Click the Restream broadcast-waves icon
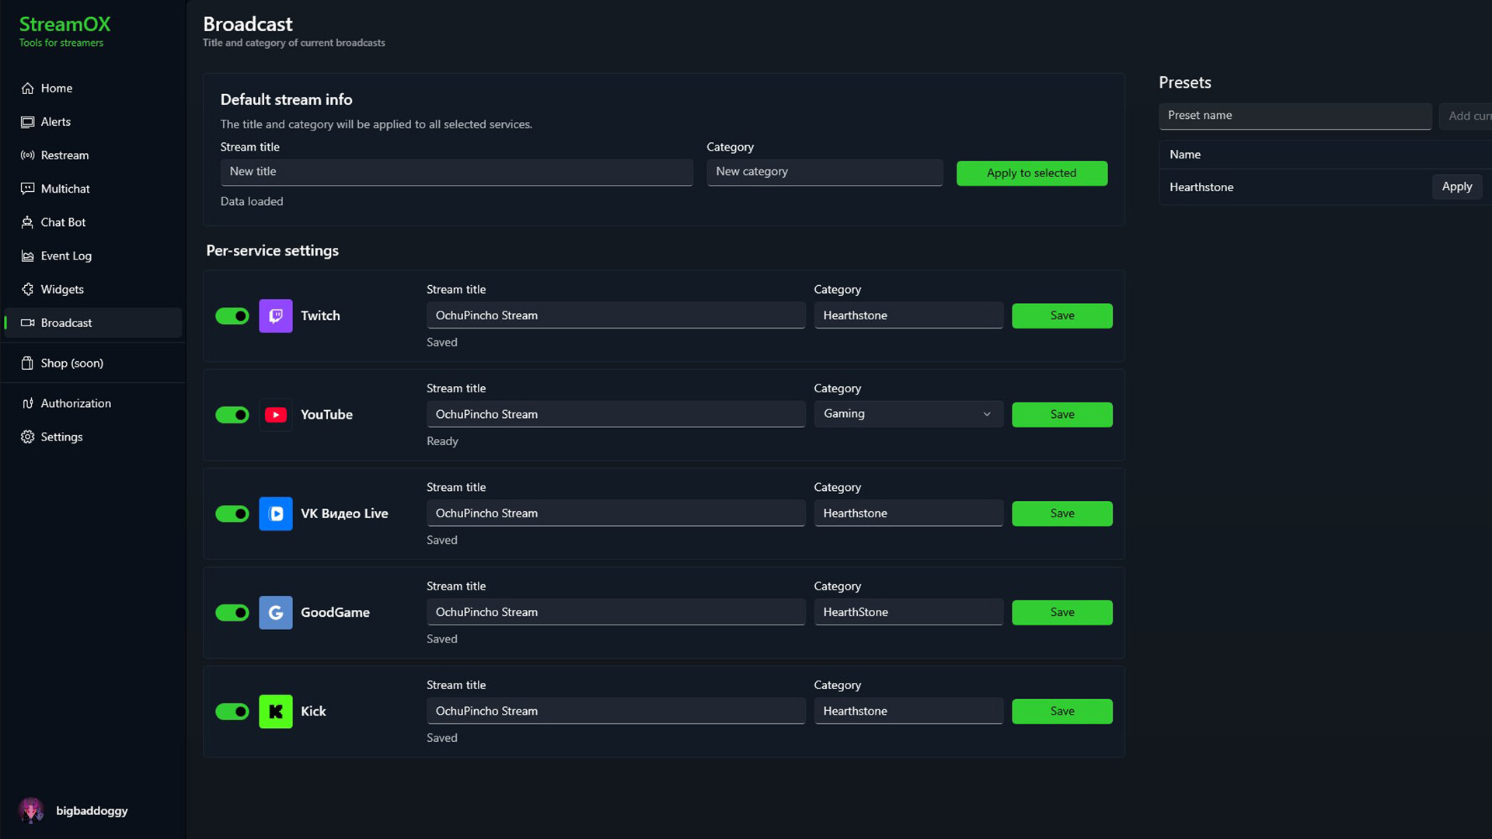This screenshot has height=839, width=1492. (27, 155)
